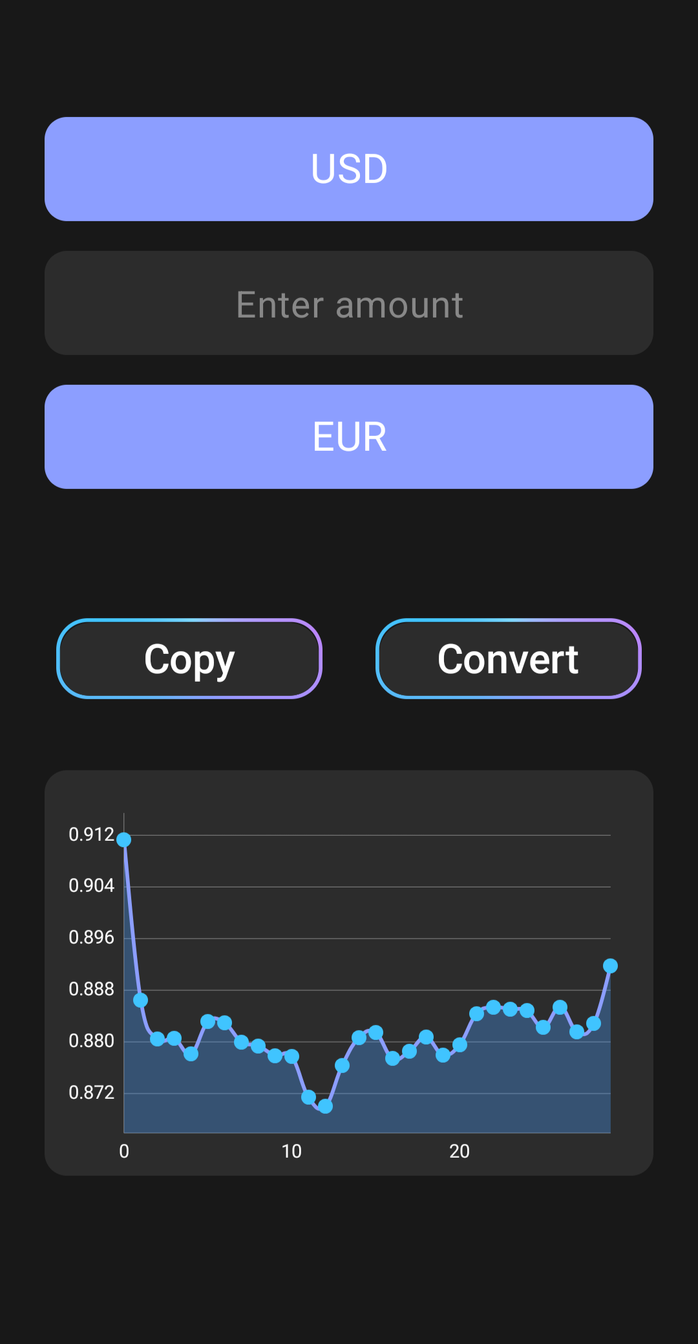Click the 0.912 y-axis label
Screen dimensions: 698x1344
tap(91, 834)
